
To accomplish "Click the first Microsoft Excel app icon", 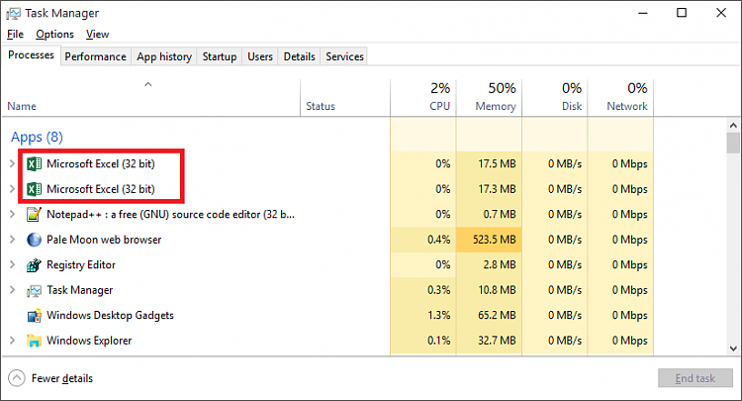I will [x=34, y=163].
